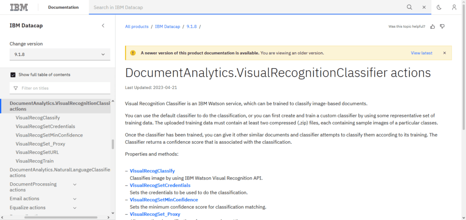Click the Last Updated: 2023-04-21 text

[151, 88]
